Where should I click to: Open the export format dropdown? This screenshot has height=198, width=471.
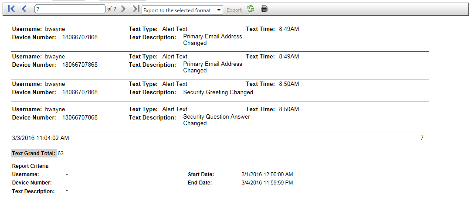(x=182, y=10)
